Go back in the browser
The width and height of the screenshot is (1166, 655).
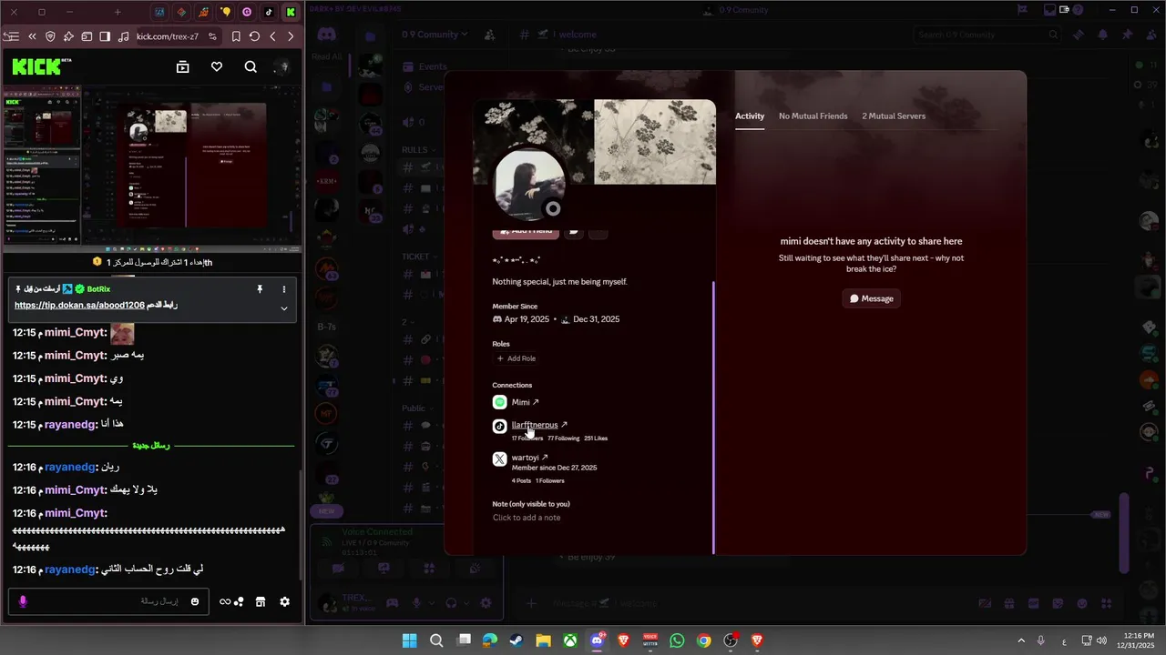pos(272,36)
